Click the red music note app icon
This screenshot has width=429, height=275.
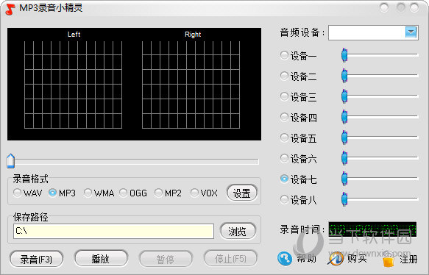coord(10,9)
